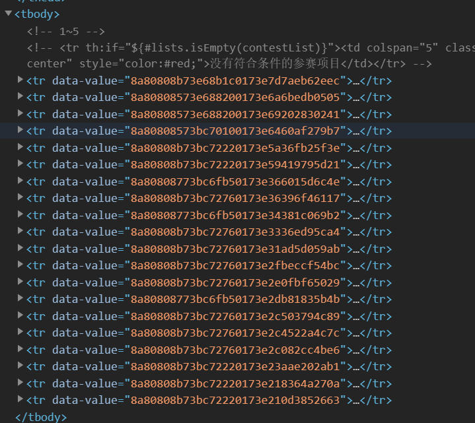Collapse the tbody element node
This screenshot has width=475, height=423.
(8, 14)
